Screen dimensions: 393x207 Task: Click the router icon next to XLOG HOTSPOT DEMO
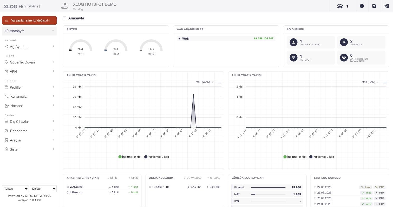(64, 6)
